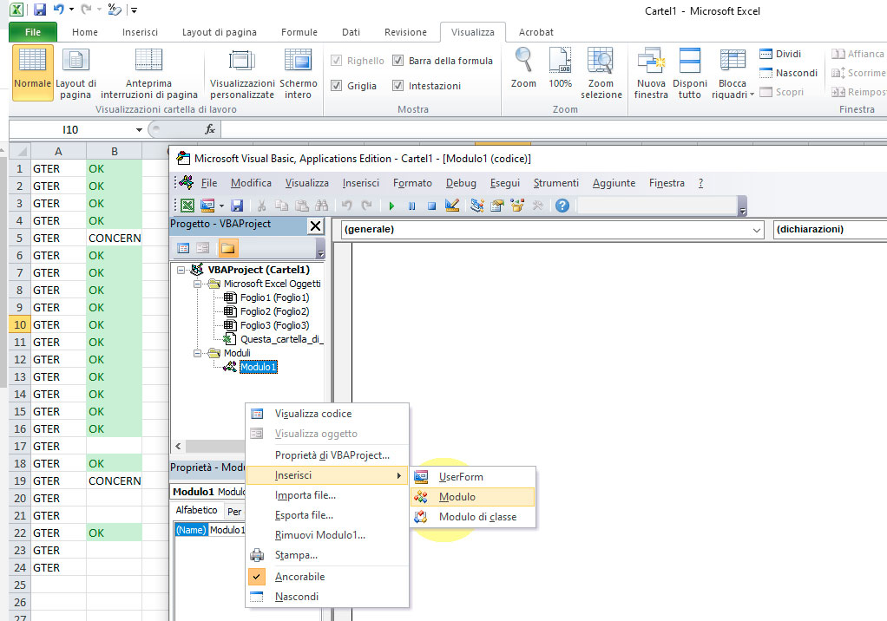Screen dimensions: 887x621
Task: Click the Excel formula bar input
Action: (x=555, y=130)
